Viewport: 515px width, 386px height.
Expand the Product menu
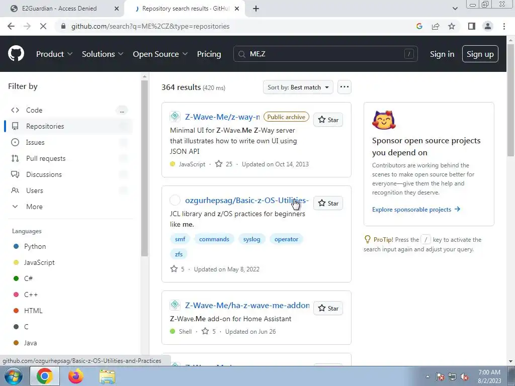[54, 54]
